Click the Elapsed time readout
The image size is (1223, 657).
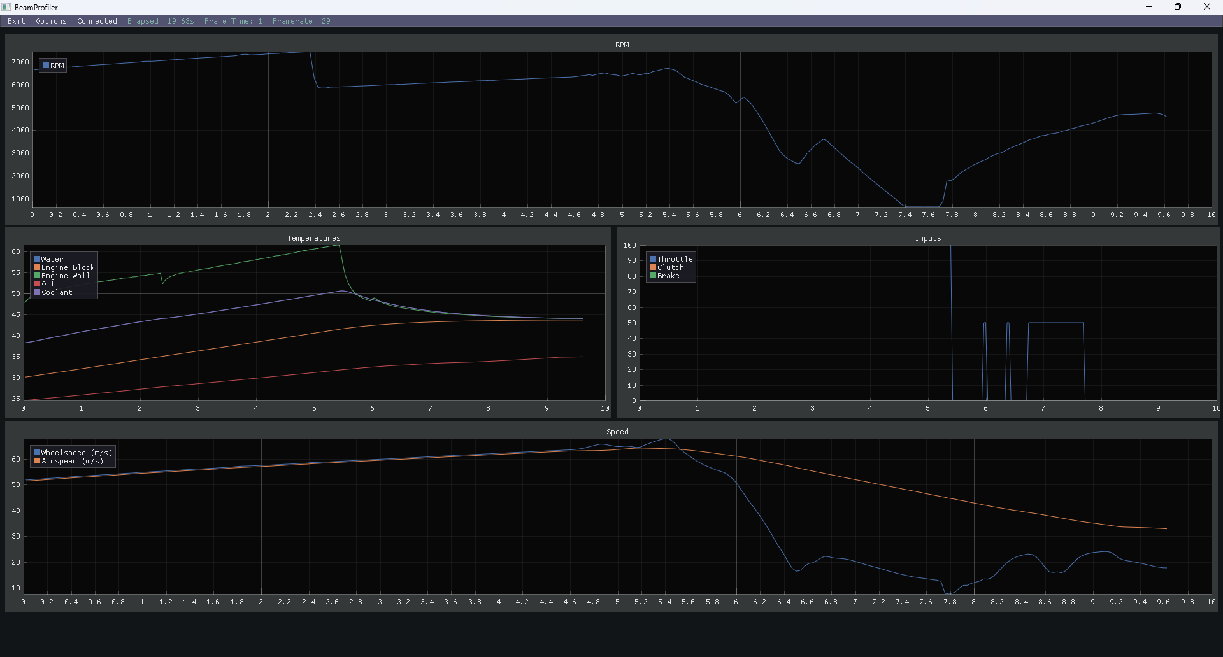161,21
